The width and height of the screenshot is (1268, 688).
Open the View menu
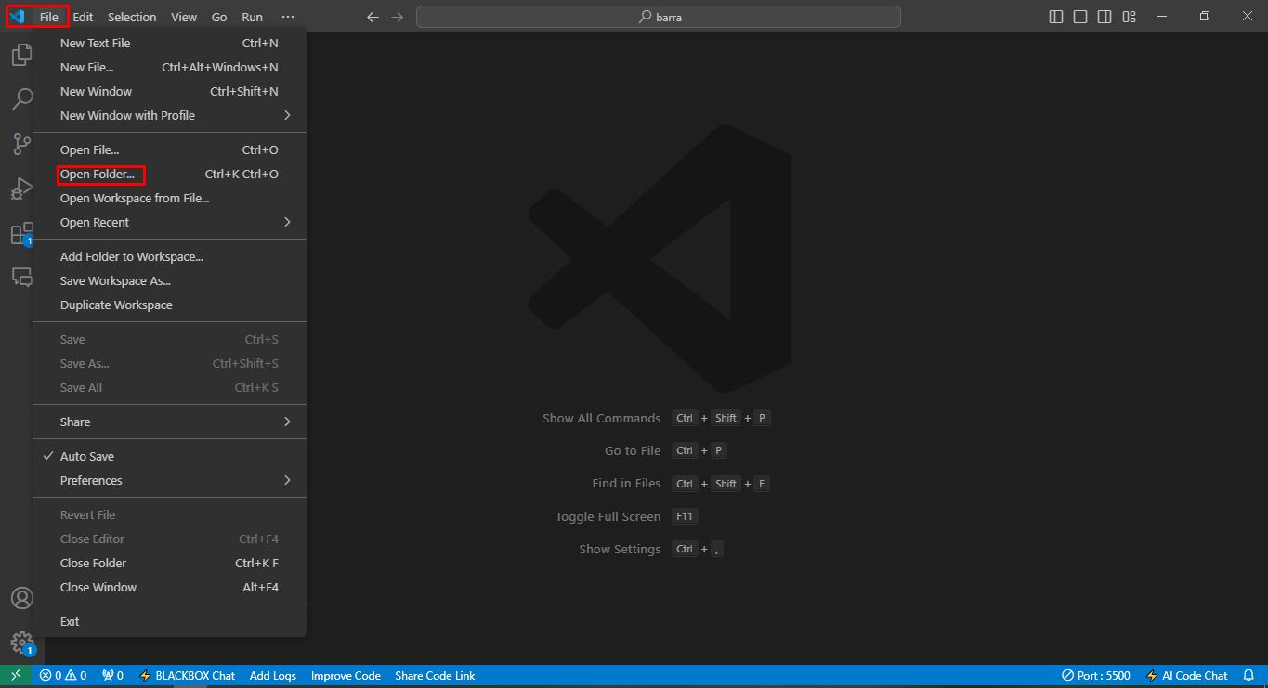click(x=184, y=17)
